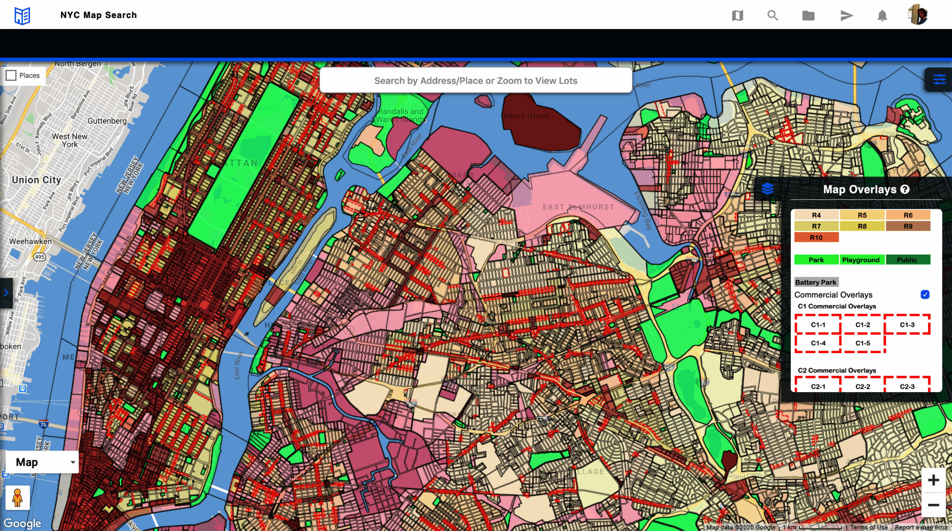Open the Map Overlays help icon
The width and height of the screenshot is (952, 531).
click(905, 189)
